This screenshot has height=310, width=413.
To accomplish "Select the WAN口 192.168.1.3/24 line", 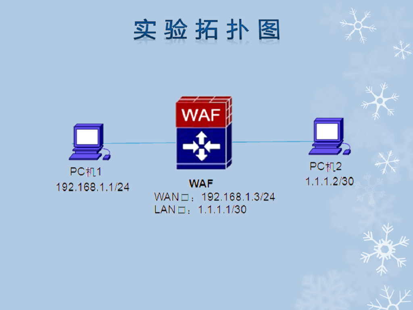I will (x=215, y=197).
